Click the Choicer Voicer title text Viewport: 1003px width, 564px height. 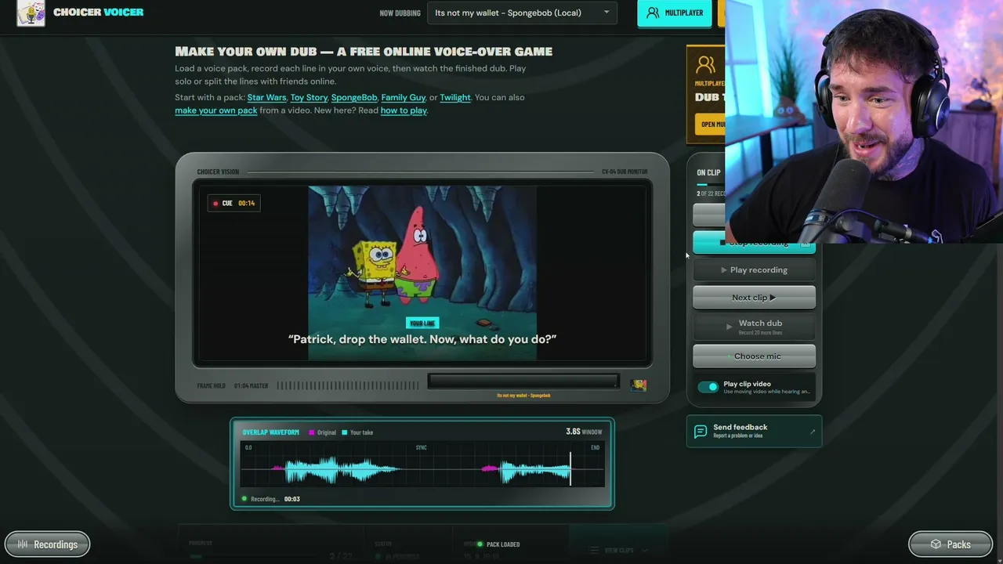[x=99, y=13]
